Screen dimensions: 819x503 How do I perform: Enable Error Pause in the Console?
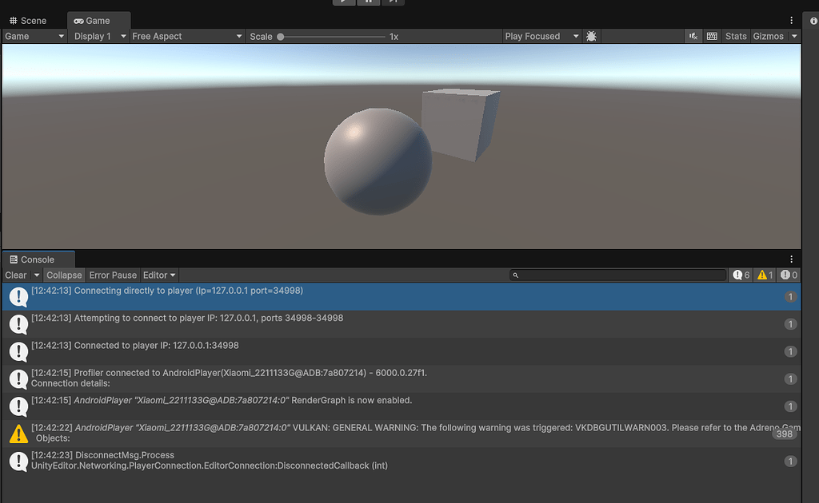click(x=112, y=275)
